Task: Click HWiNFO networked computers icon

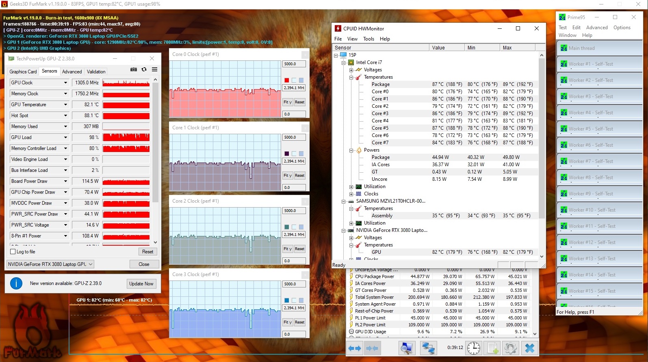Action: (x=428, y=348)
